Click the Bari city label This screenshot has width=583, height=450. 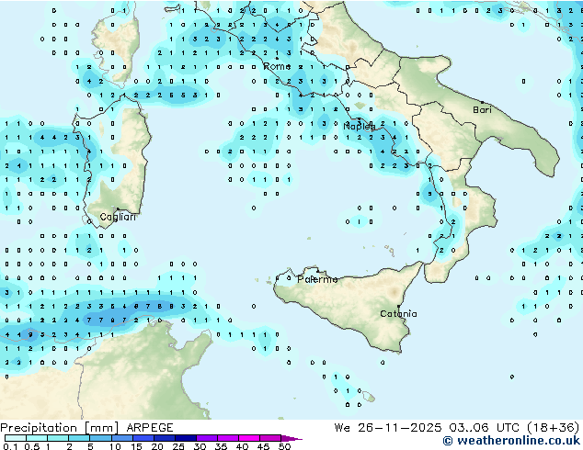(482, 109)
